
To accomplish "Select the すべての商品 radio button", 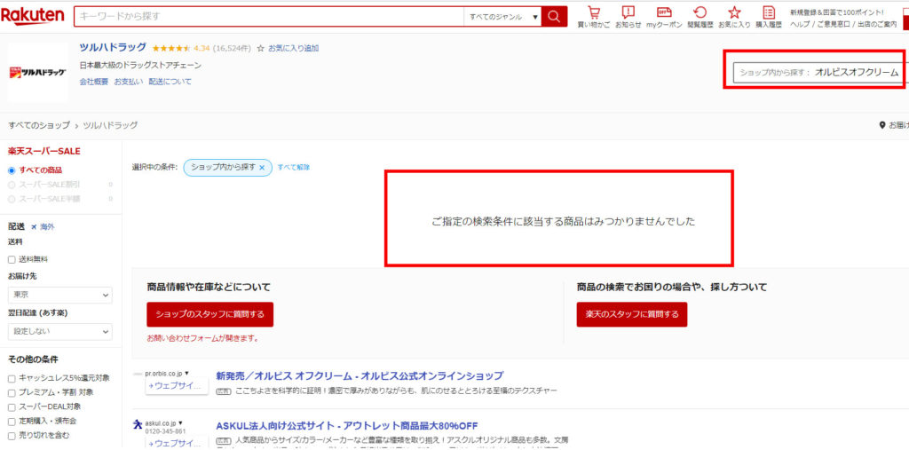I will (x=12, y=170).
